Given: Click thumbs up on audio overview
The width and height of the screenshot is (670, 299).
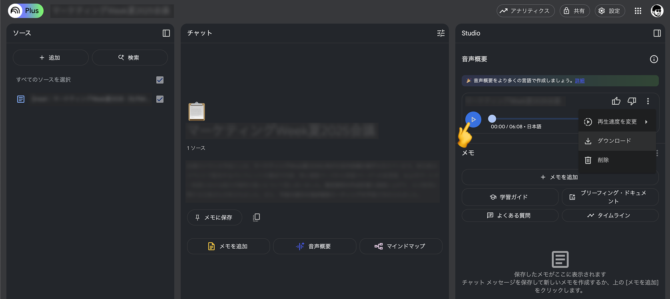Looking at the screenshot, I should click(x=616, y=101).
